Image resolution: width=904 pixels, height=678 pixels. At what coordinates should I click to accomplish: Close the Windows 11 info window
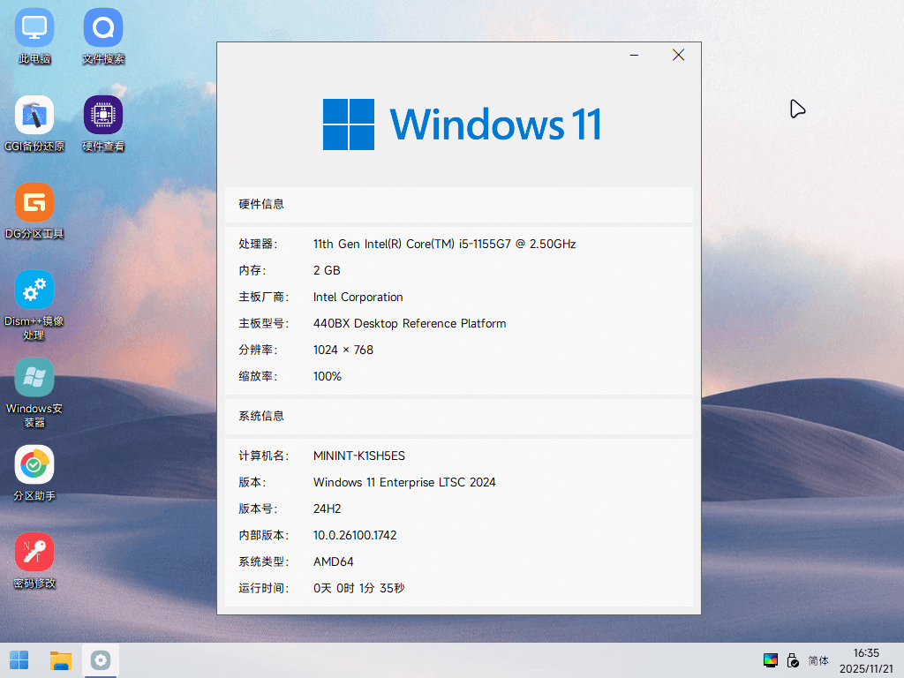(679, 56)
